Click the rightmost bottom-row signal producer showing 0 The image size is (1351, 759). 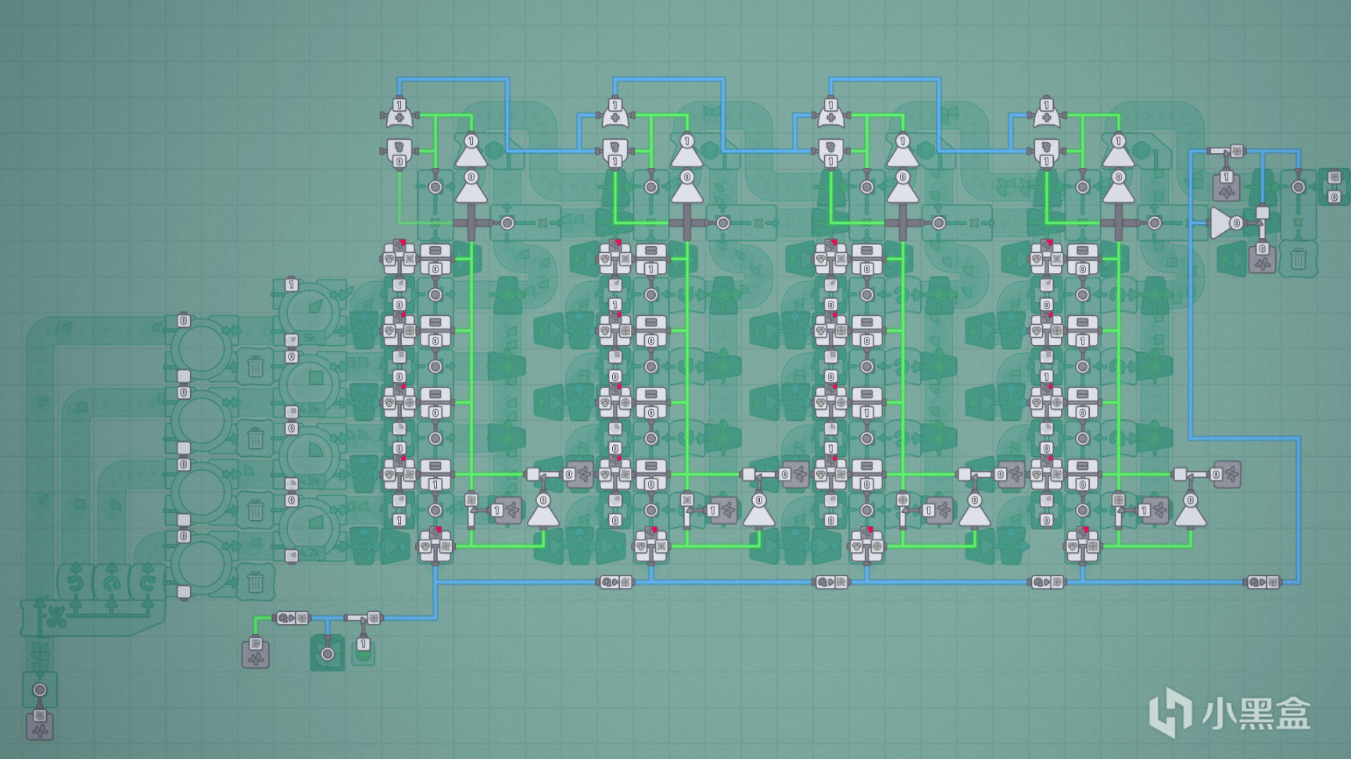click(x=1227, y=474)
